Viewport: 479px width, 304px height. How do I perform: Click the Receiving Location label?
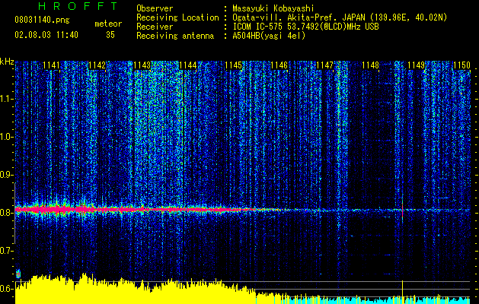[x=177, y=18]
